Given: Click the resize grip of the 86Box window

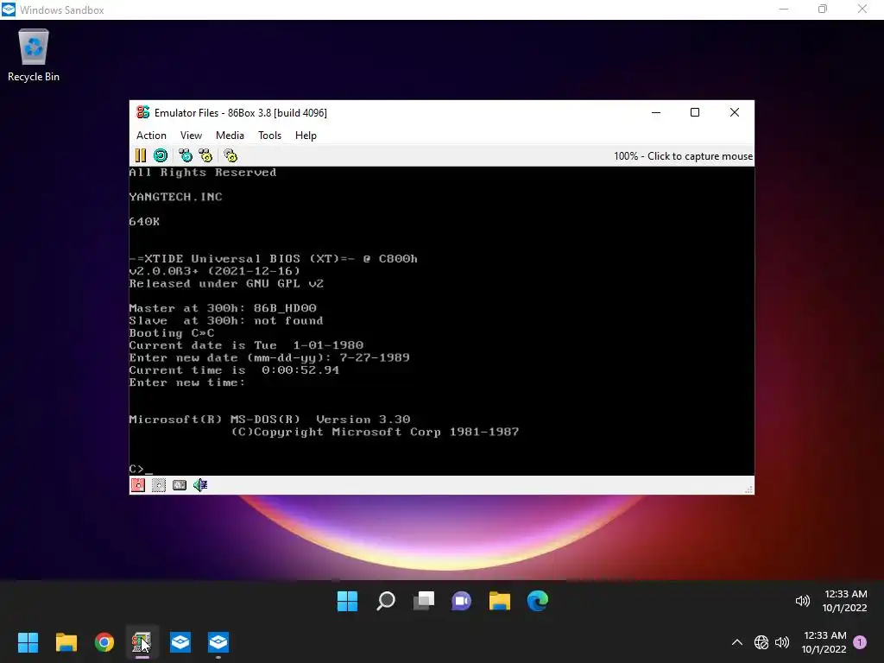Looking at the screenshot, I should (748, 489).
